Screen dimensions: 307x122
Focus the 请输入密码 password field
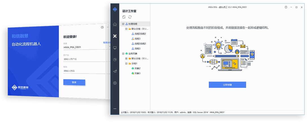pyautogui.click(x=87, y=71)
